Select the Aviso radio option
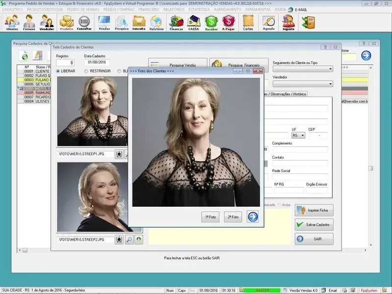Viewport: 392px width, 294px height. (x=280, y=205)
